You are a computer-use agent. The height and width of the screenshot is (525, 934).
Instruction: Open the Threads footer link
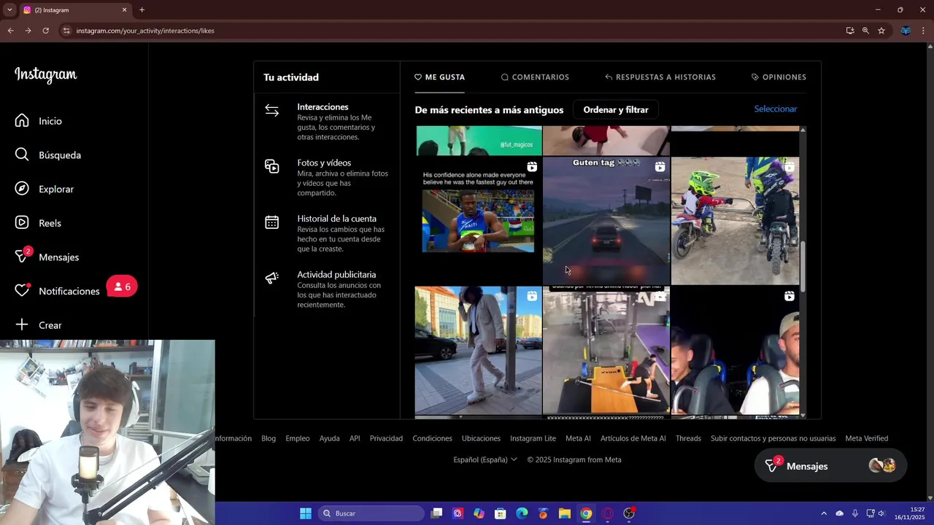coord(688,438)
